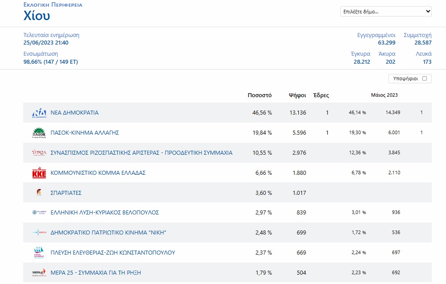
Task: Open ΣΠΑΡΤΙΑΤΕΣ party link
Action: coord(66,193)
